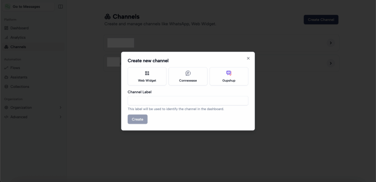The image size is (376, 182).
Task: Expand the Advanced submenu chevron
Action: (x=61, y=117)
